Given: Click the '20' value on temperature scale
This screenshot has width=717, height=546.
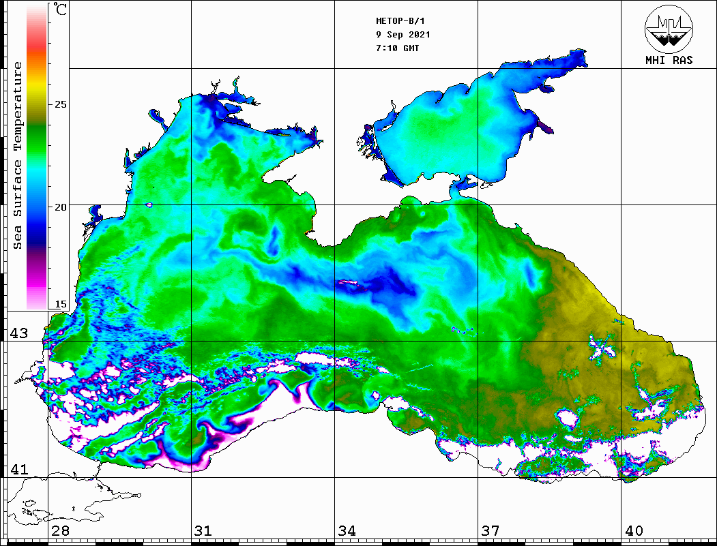Looking at the screenshot, I should (60, 207).
